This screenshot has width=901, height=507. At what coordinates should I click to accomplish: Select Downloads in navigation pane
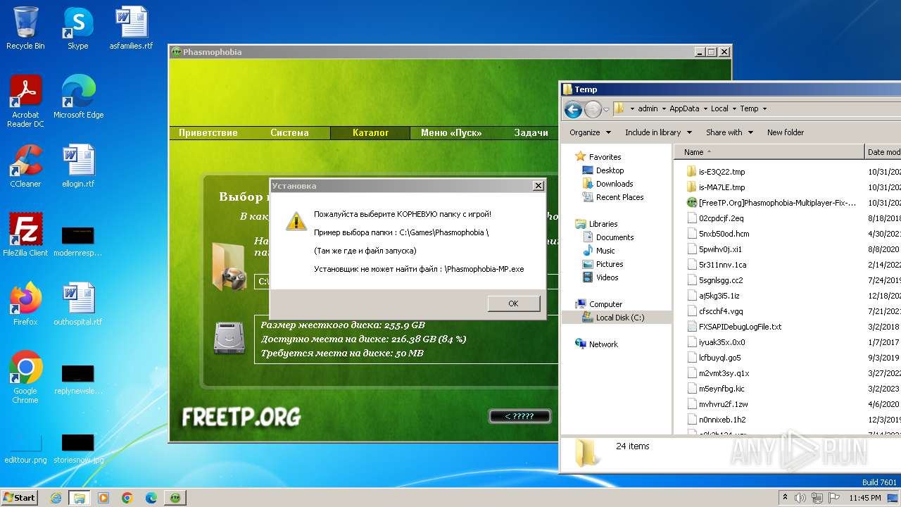click(x=615, y=184)
